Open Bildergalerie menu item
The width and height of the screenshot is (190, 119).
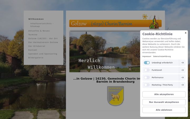coord(36,58)
